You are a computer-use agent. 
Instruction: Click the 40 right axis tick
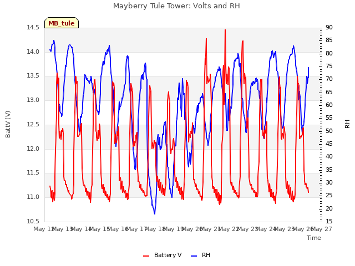[x=329, y=157]
